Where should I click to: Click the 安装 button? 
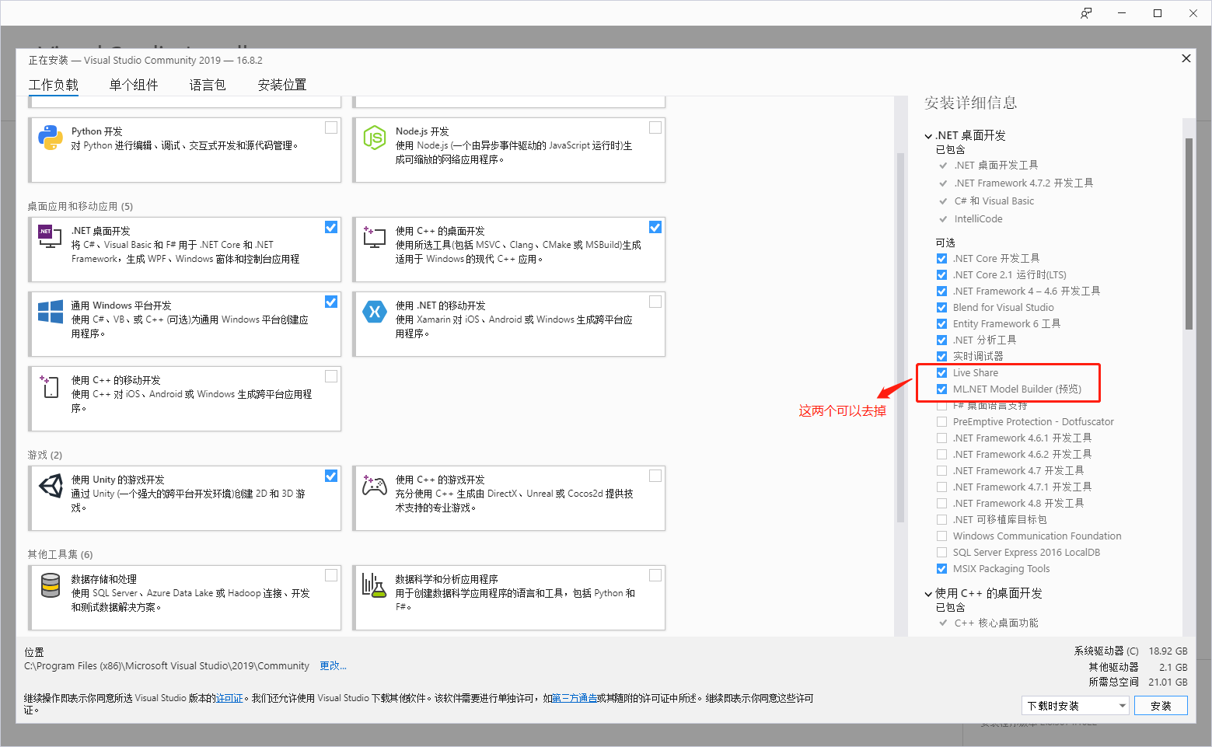tap(1161, 705)
